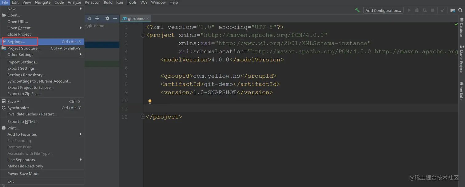This screenshot has height=187, width=465.
Task: Choose Import Settings... menu entry
Action: tap(42, 62)
